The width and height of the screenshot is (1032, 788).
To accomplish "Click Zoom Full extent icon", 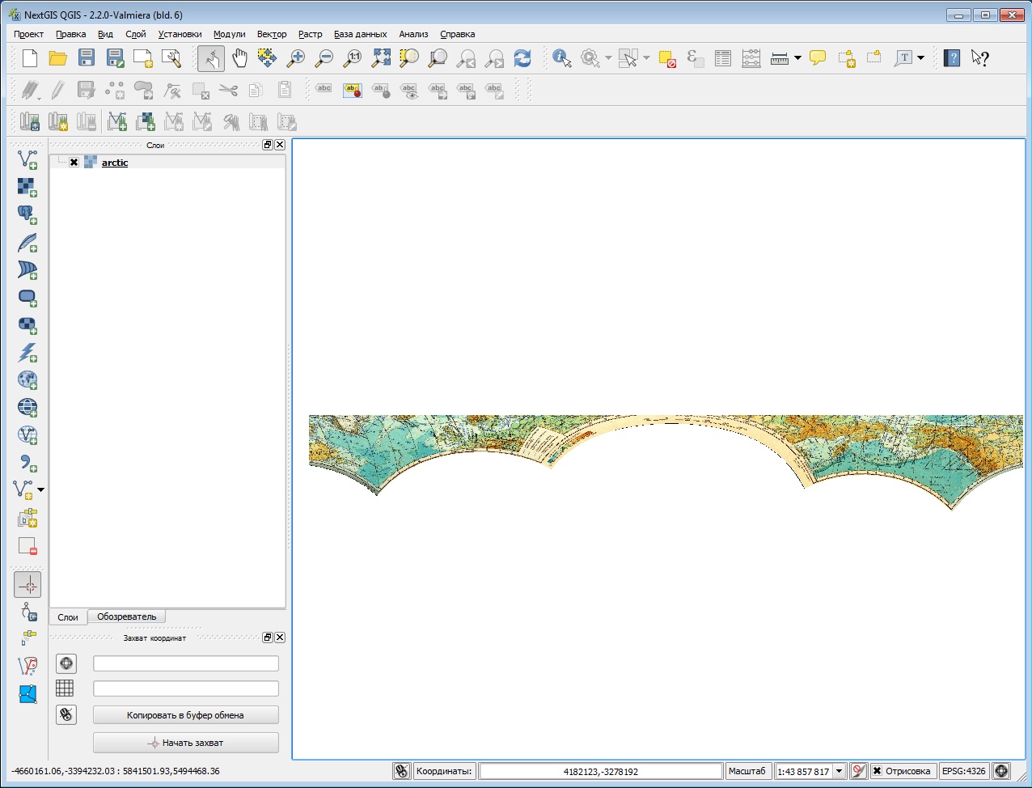I will point(381,57).
